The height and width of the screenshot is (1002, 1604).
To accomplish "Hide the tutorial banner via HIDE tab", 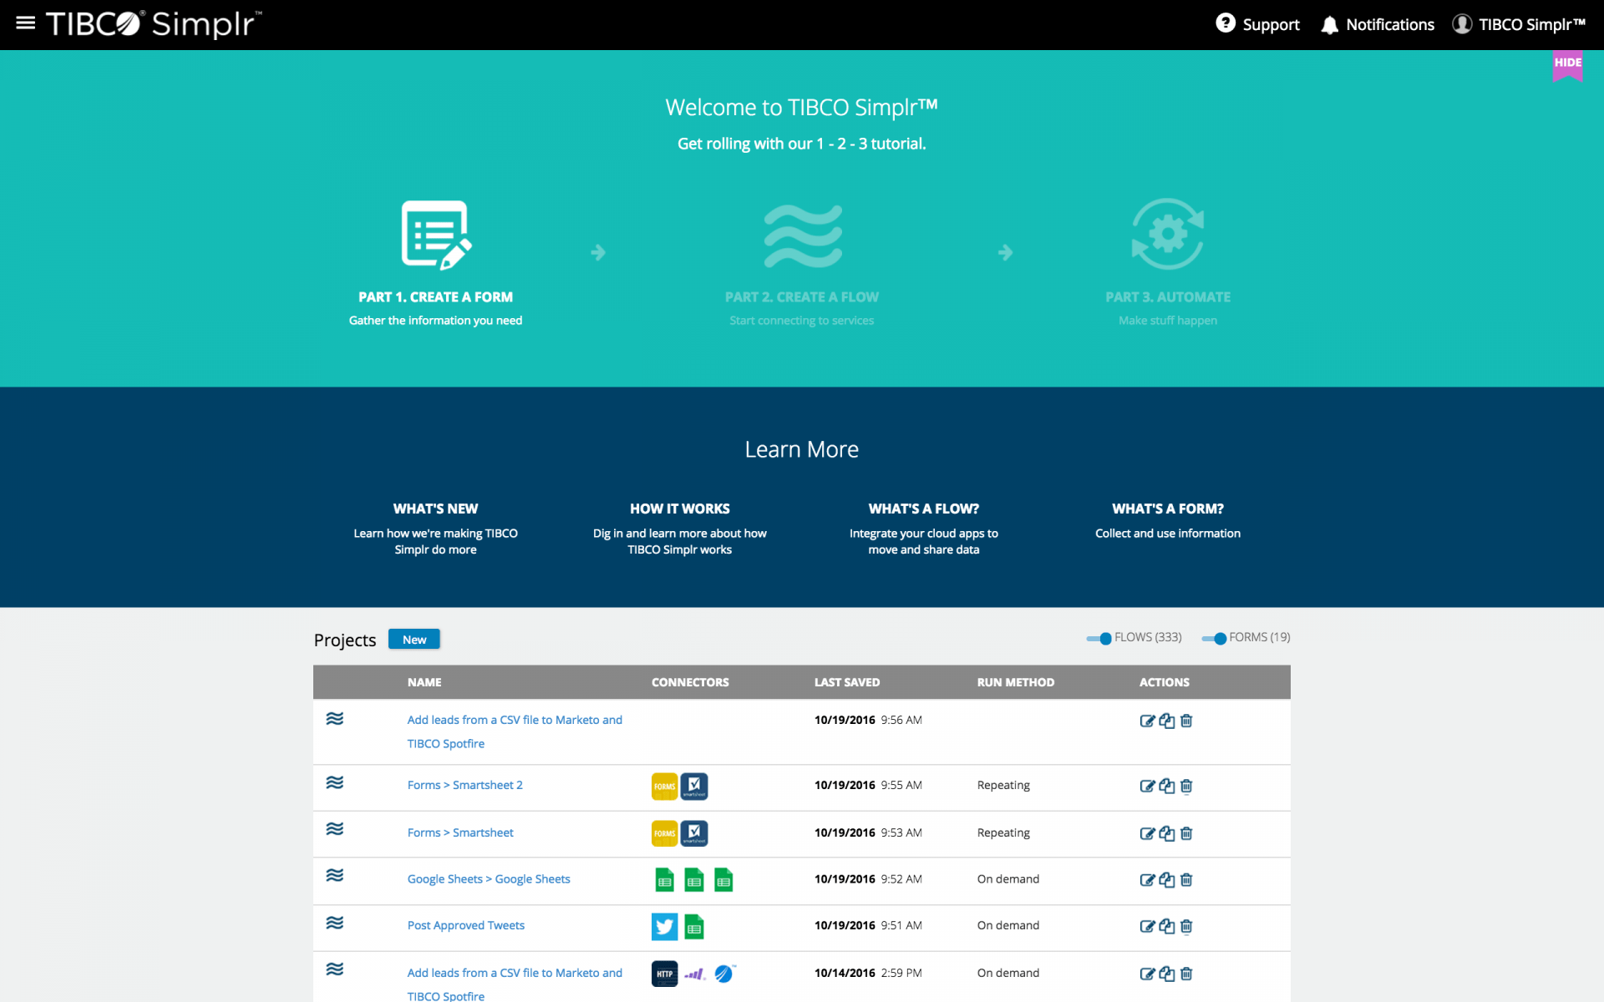I will [1569, 65].
